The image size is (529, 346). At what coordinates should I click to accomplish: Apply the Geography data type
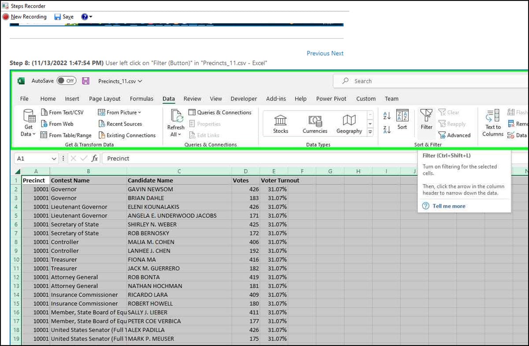coord(349,124)
